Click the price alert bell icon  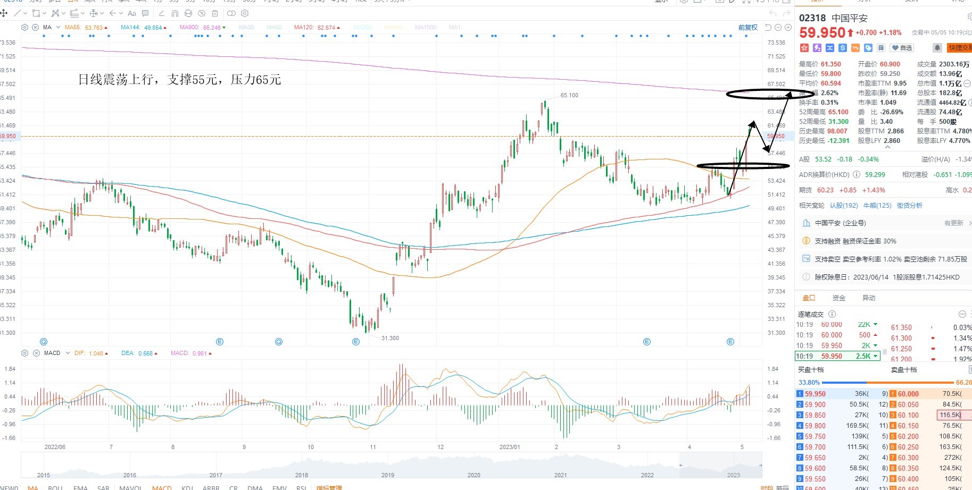point(937,48)
